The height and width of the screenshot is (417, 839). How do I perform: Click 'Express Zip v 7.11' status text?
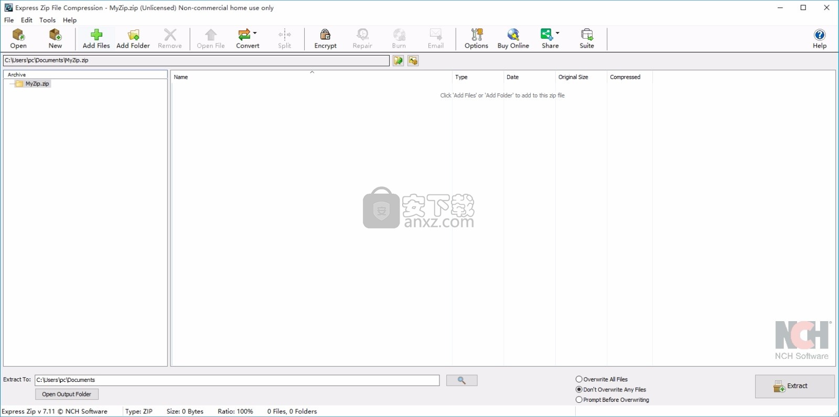tap(55, 412)
